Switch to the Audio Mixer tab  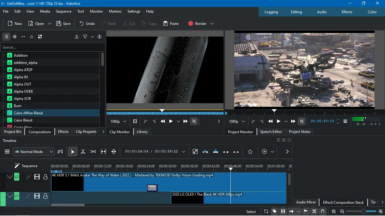tap(306, 202)
